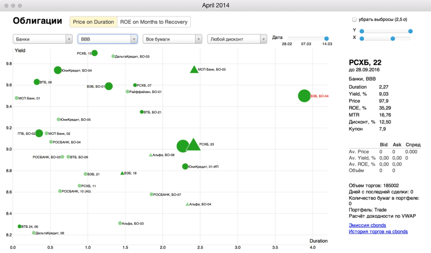Enable the убрать выбросы (2,5 σ) checkbox
The height and width of the screenshot is (253, 431).
click(x=354, y=20)
